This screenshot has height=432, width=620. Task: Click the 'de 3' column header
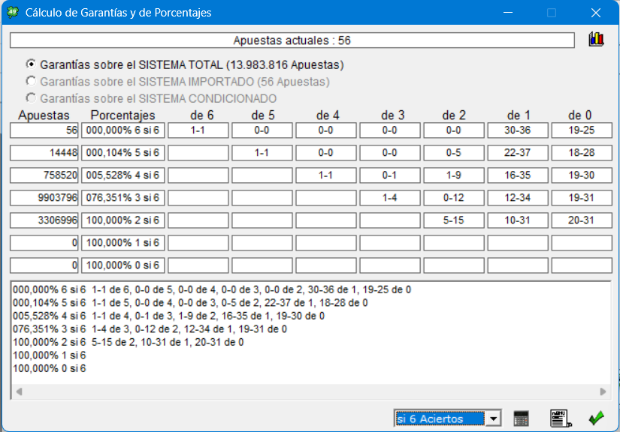(392, 115)
